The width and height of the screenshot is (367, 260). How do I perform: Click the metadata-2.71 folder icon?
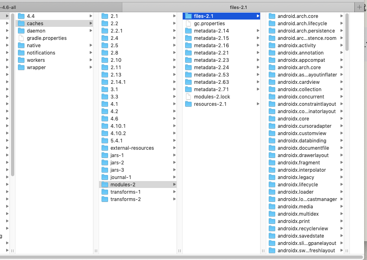(188, 89)
